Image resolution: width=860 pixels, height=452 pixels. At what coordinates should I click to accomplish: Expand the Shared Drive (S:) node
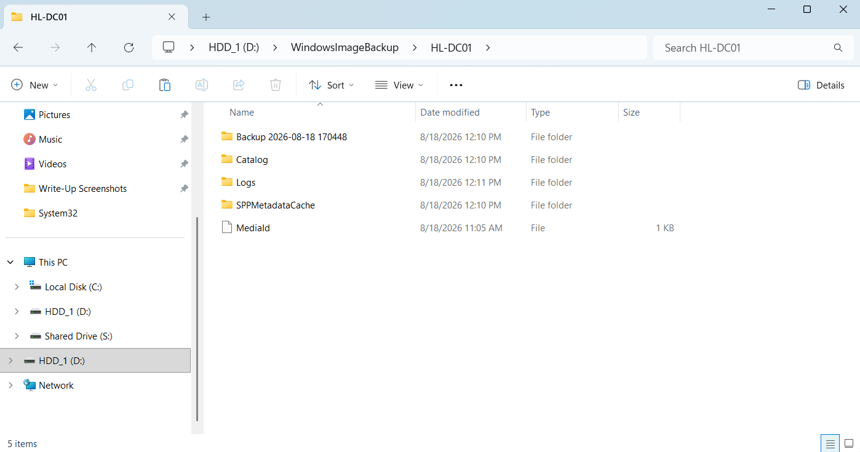[x=17, y=336]
